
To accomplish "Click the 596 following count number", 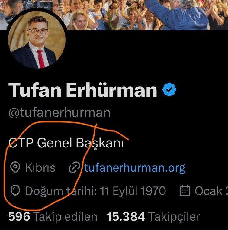I will click(x=19, y=217).
